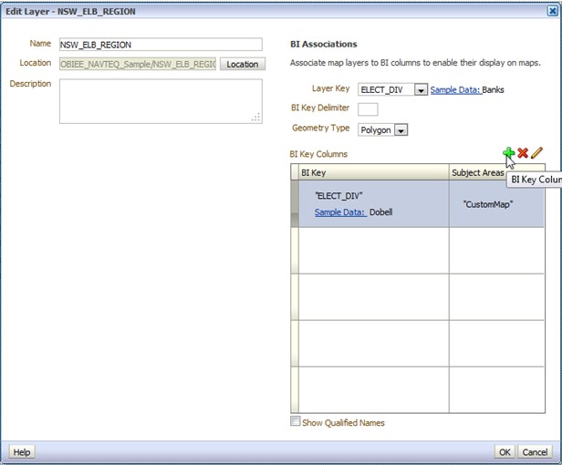Click the pencil edit BI key icon
This screenshot has width=562, height=465.
[x=536, y=153]
